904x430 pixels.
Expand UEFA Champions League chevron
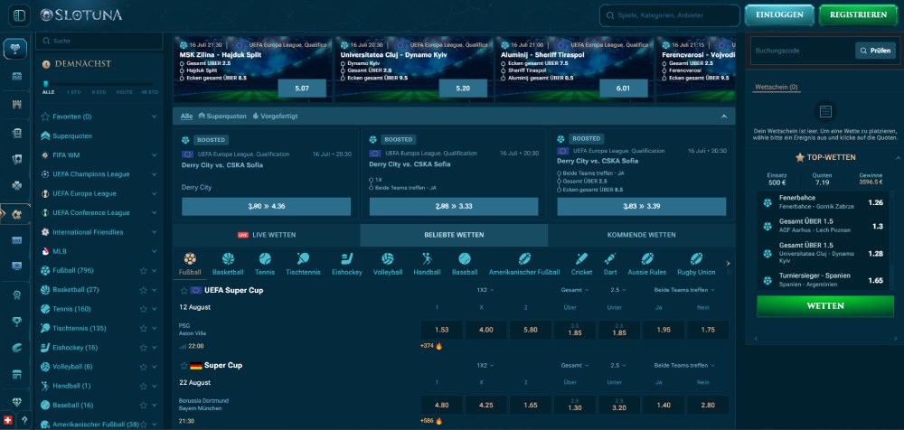tap(154, 174)
